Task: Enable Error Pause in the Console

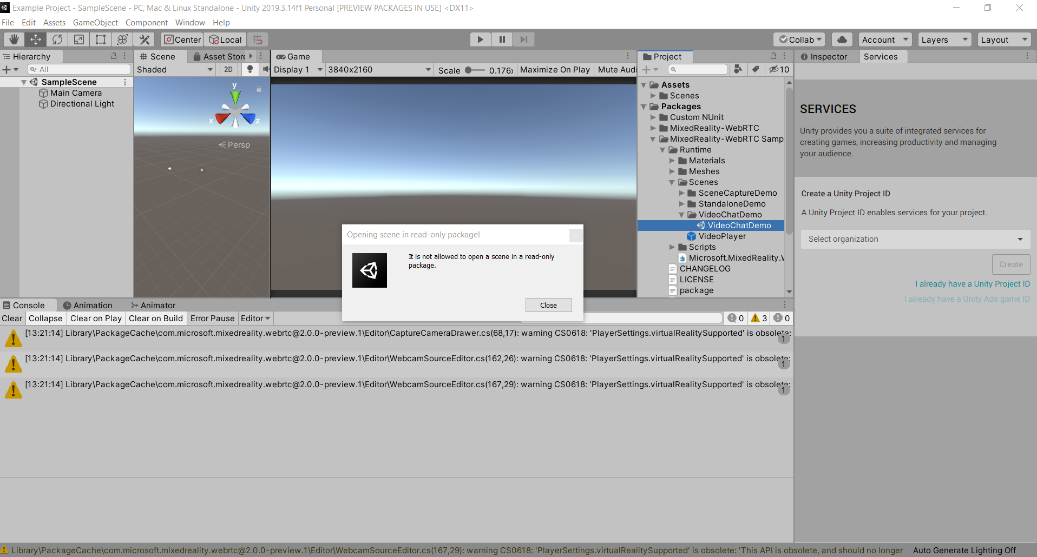Action: [x=212, y=318]
